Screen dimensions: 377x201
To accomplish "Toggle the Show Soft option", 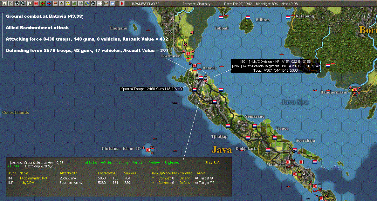I will coord(213,163).
